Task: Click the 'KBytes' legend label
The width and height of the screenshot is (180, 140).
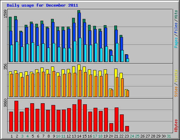Action: [176, 126]
